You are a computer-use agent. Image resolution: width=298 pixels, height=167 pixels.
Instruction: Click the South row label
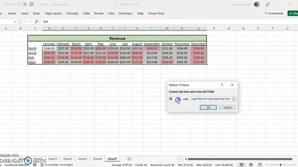tap(32, 53)
